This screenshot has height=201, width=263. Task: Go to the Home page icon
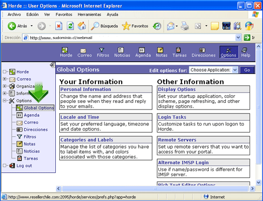point(82,26)
